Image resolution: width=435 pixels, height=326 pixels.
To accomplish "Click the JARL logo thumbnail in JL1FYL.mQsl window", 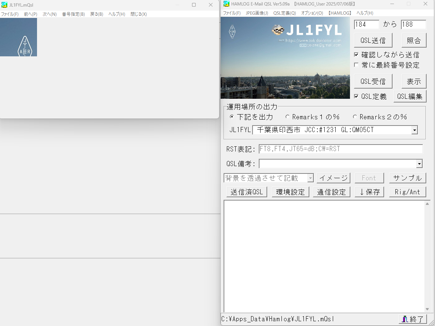I will (x=18, y=37).
